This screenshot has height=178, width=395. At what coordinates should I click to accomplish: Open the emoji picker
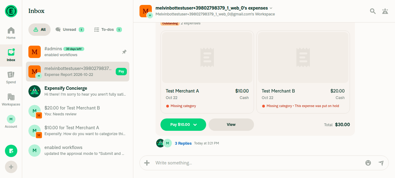click(x=368, y=163)
